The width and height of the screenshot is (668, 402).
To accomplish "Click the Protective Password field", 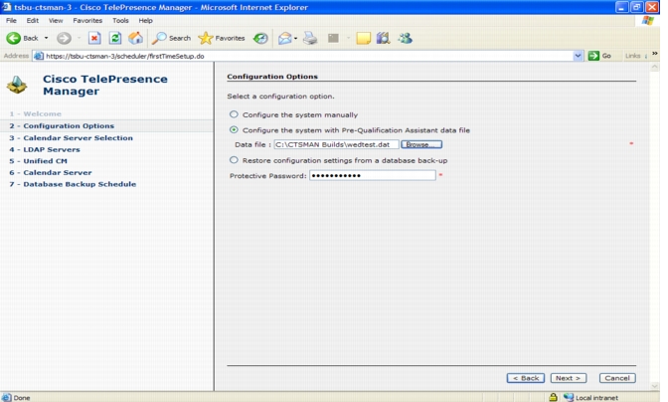I will tap(373, 175).
